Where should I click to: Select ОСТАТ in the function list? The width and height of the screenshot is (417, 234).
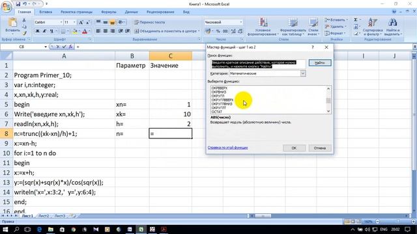(x=217, y=112)
